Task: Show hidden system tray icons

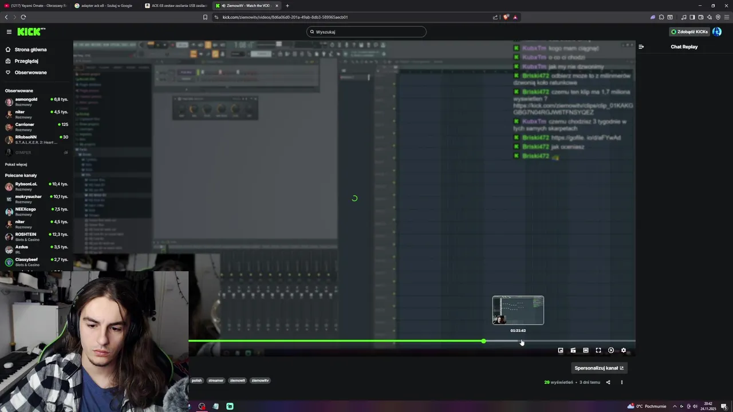Action: pyautogui.click(x=675, y=406)
